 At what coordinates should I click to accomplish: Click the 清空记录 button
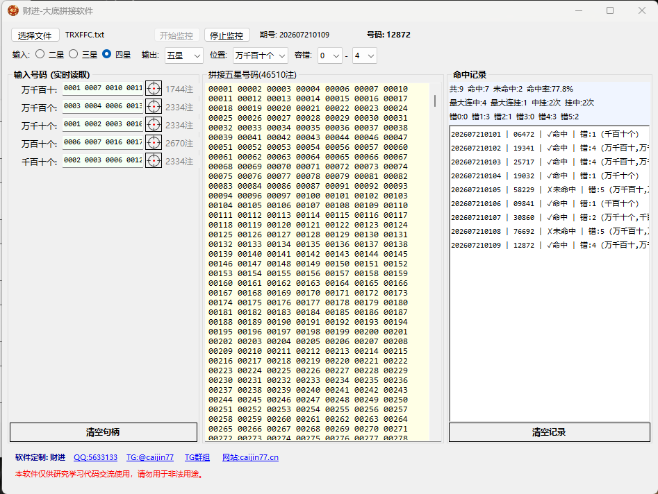pos(550,432)
